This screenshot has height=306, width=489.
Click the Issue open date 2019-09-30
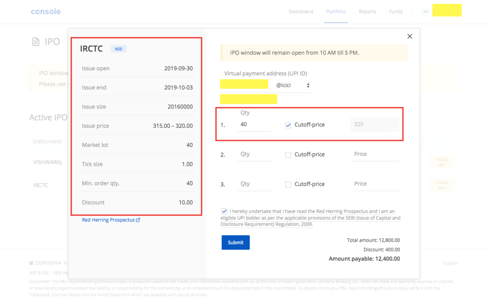(x=178, y=68)
